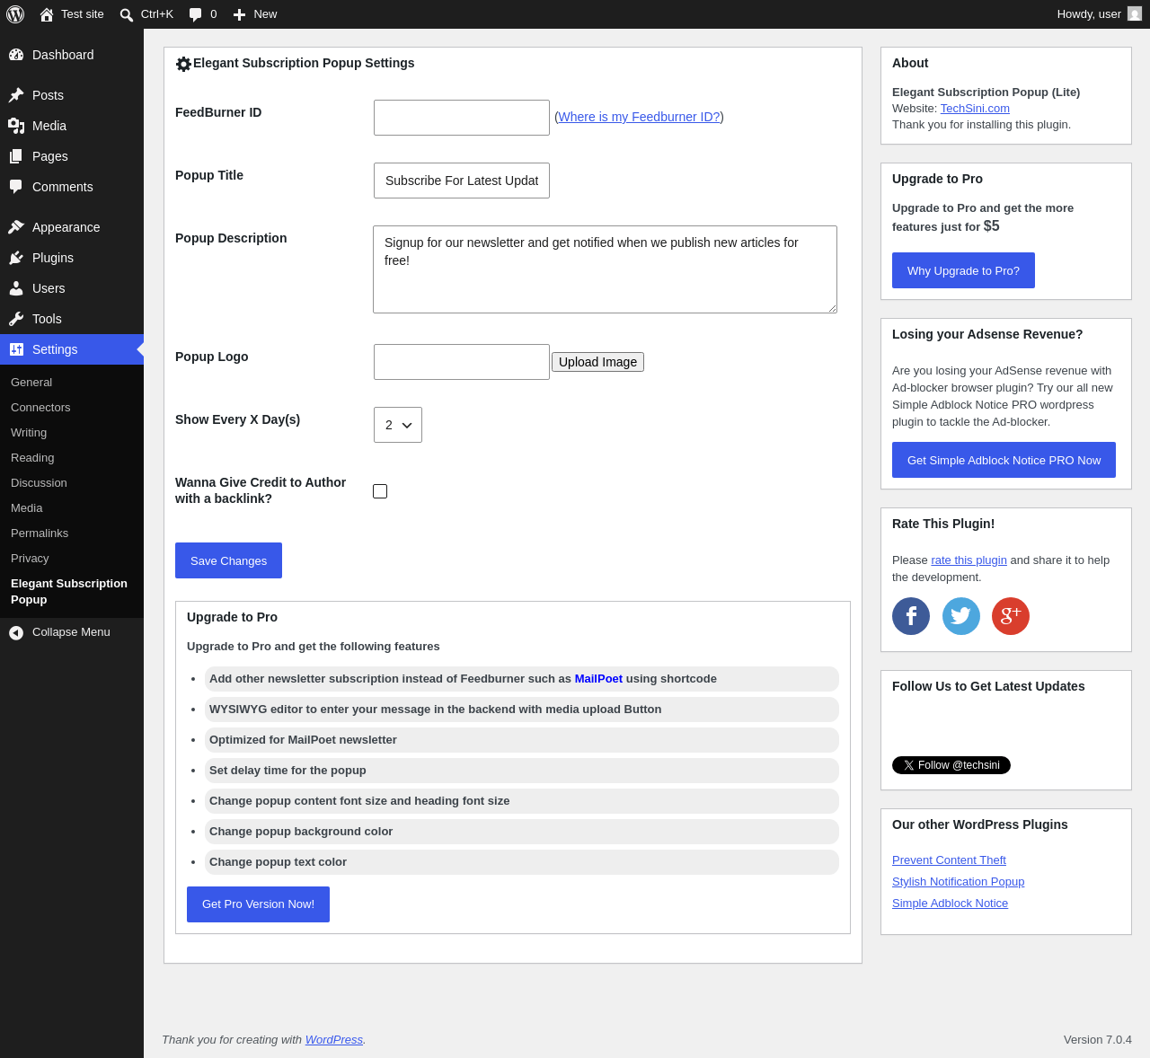Open the Test site home icon
The height and width of the screenshot is (1058, 1150).
(47, 14)
